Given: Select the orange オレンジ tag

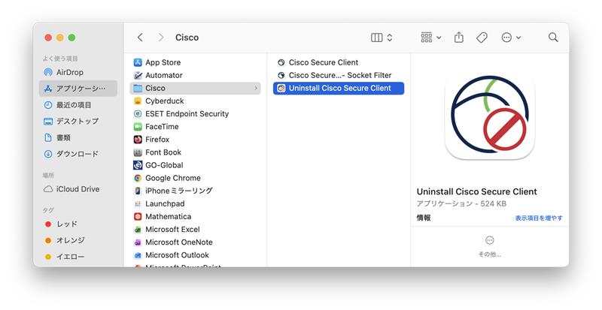Looking at the screenshot, I should point(70,240).
